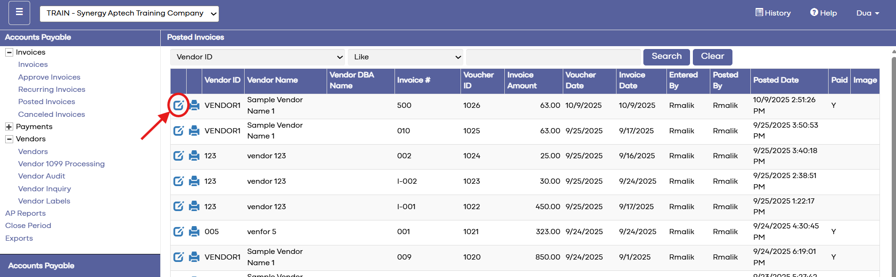Open the History menu item
896x277 pixels.
pos(773,13)
